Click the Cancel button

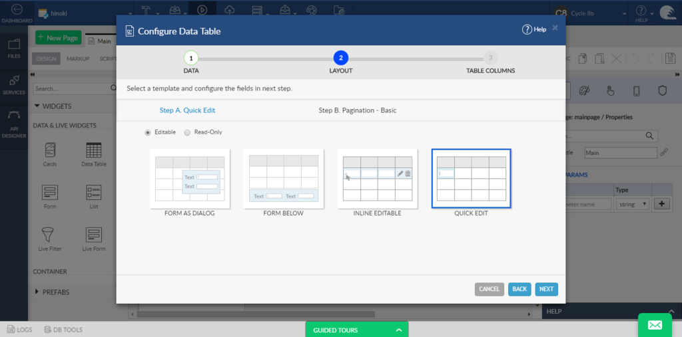(x=490, y=289)
